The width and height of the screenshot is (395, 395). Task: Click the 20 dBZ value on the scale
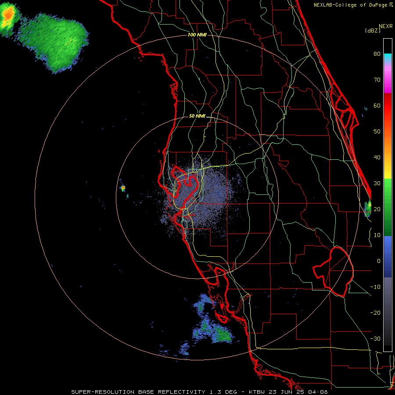377,209
